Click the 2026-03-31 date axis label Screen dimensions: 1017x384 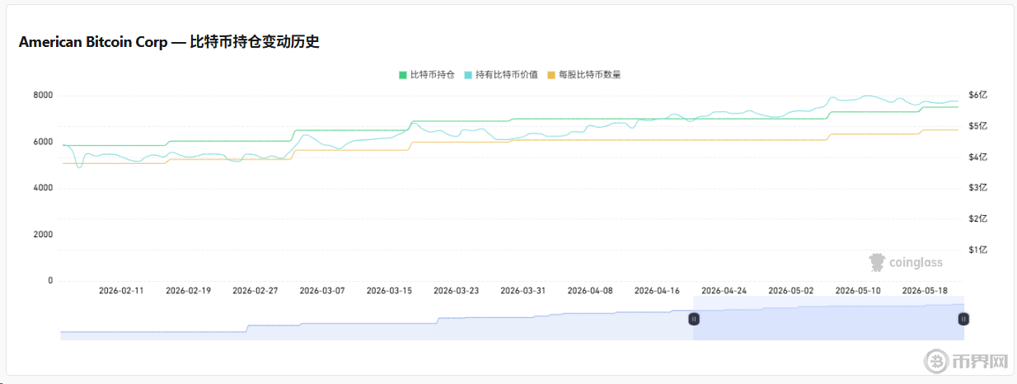(x=523, y=291)
